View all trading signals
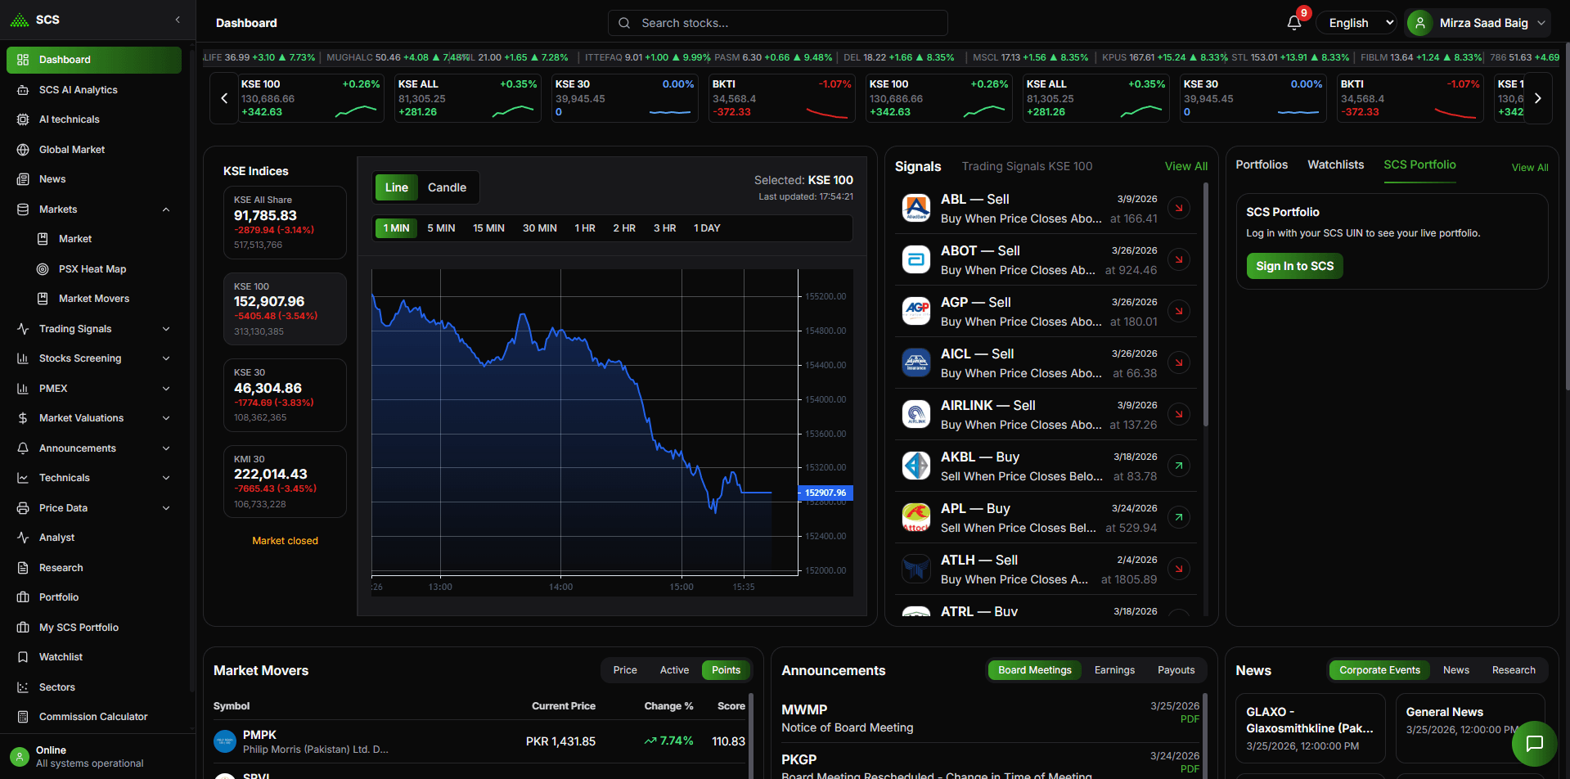 click(1185, 166)
